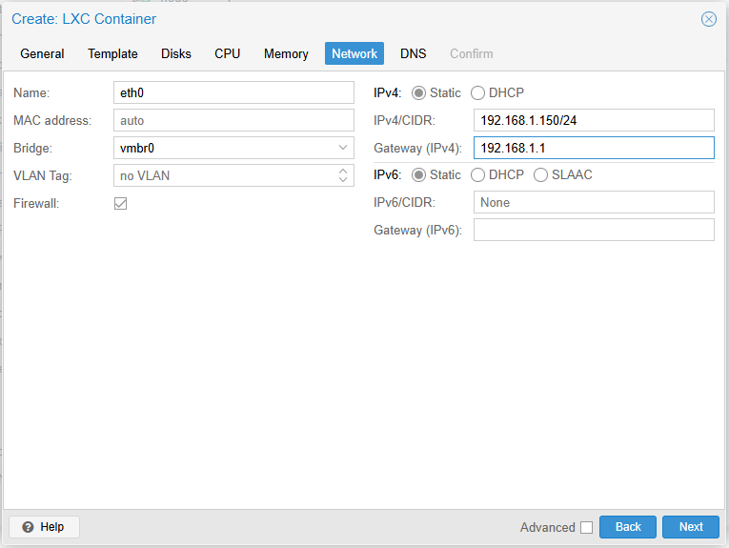Expand the Bridge vmbr0 dropdown
Image resolution: width=729 pixels, height=548 pixels.
tap(343, 148)
